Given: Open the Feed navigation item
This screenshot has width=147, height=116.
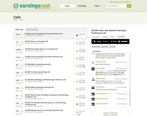Looking at the screenshot, I should click(x=97, y=6).
